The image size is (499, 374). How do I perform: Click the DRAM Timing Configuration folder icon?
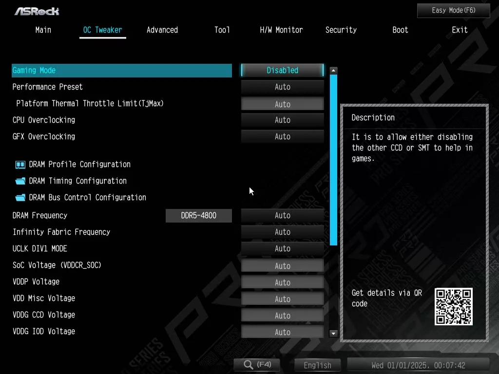click(x=20, y=181)
